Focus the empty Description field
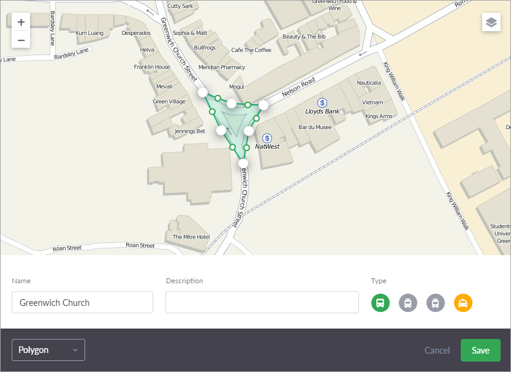This screenshot has height=372, width=511. 262,302
